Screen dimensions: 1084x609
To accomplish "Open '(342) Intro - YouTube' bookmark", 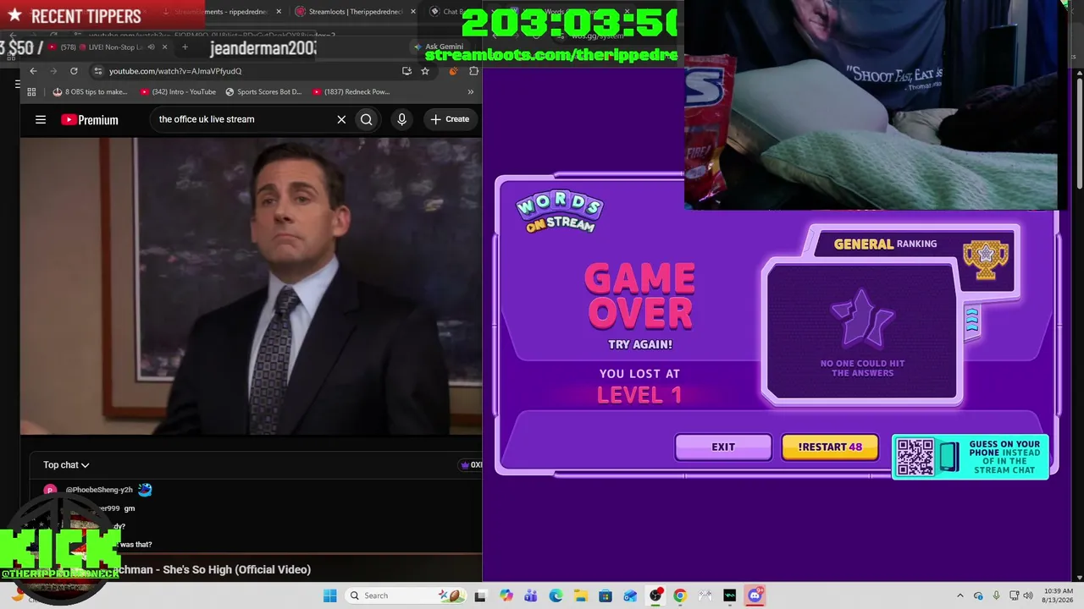I will coord(178,91).
